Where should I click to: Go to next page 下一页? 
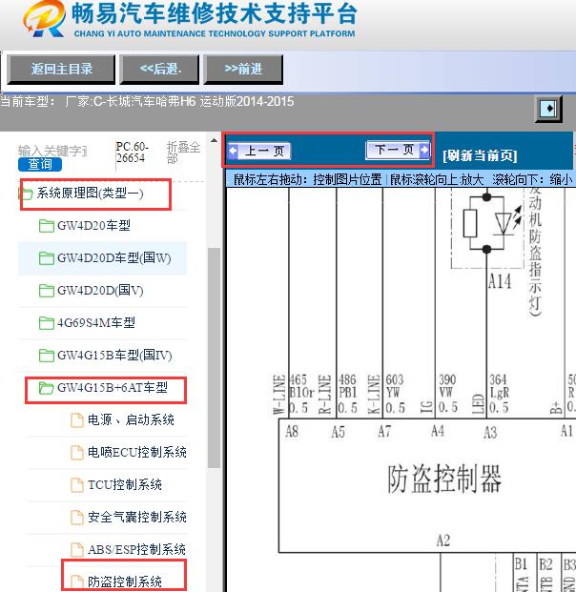click(398, 150)
